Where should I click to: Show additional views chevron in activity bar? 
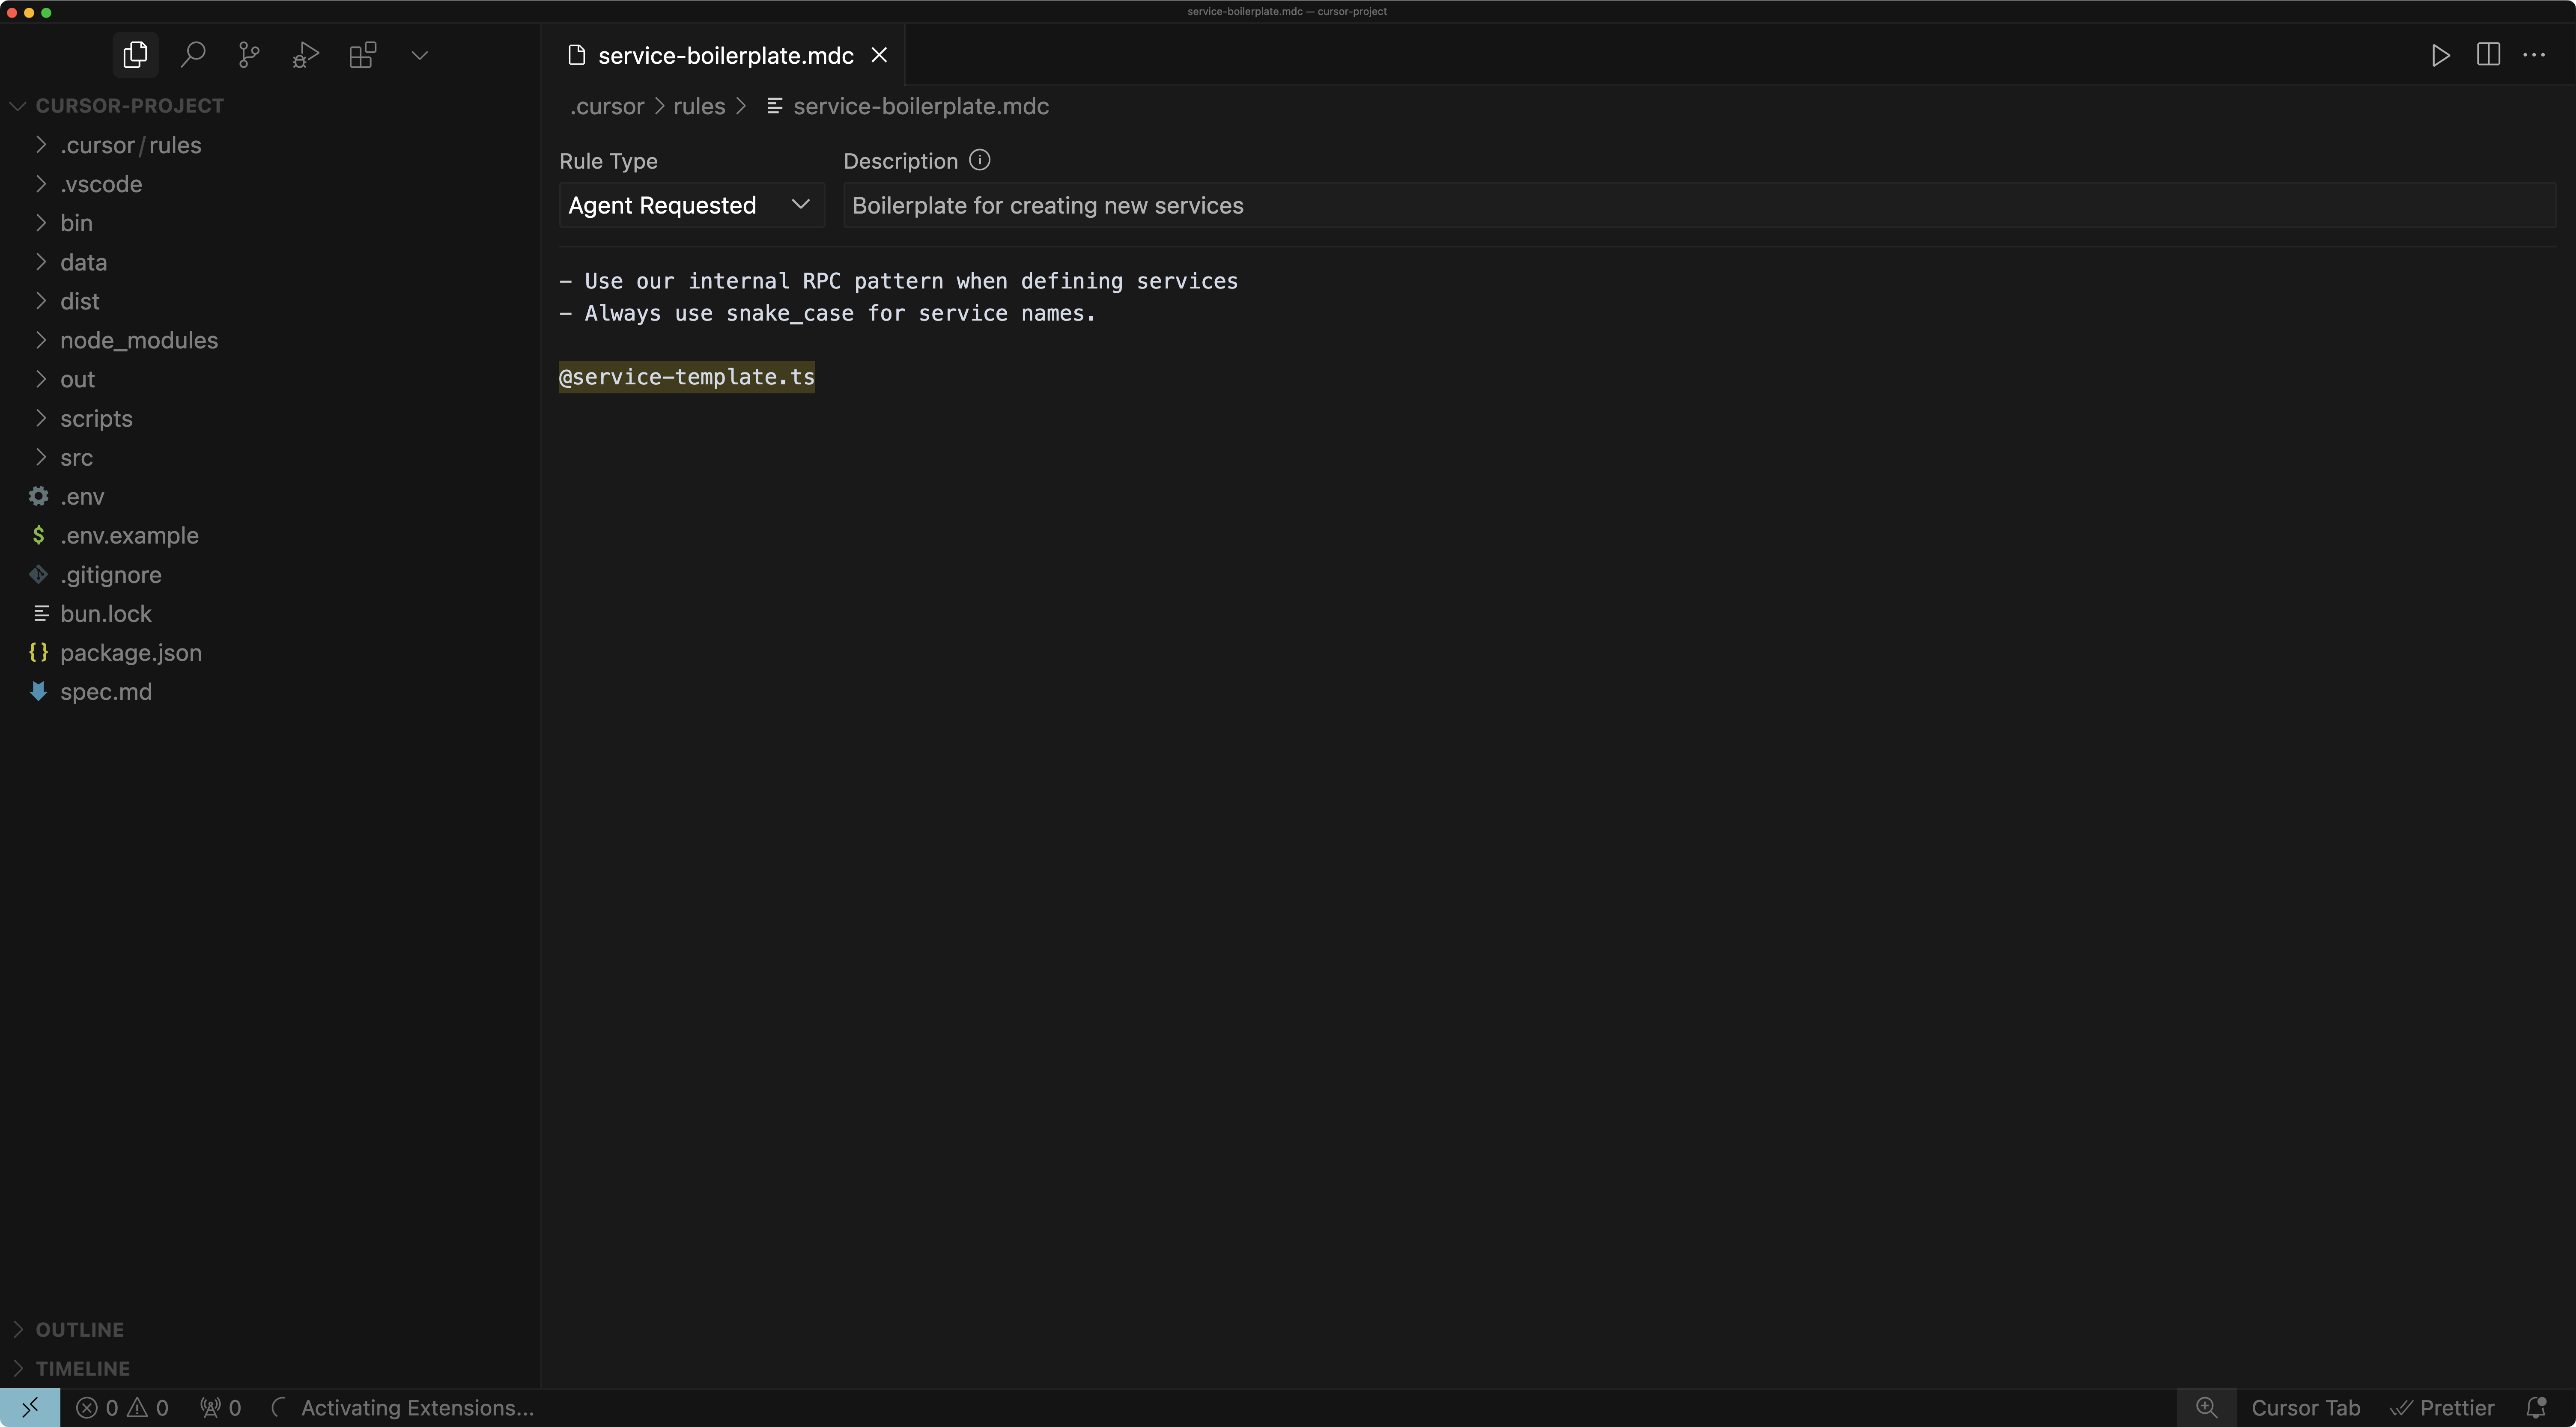[x=420, y=55]
